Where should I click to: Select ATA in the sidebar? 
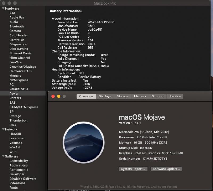12,13
